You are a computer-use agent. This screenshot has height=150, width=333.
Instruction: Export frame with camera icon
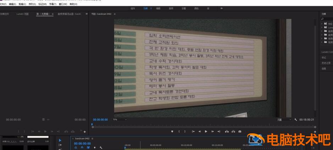point(240,132)
